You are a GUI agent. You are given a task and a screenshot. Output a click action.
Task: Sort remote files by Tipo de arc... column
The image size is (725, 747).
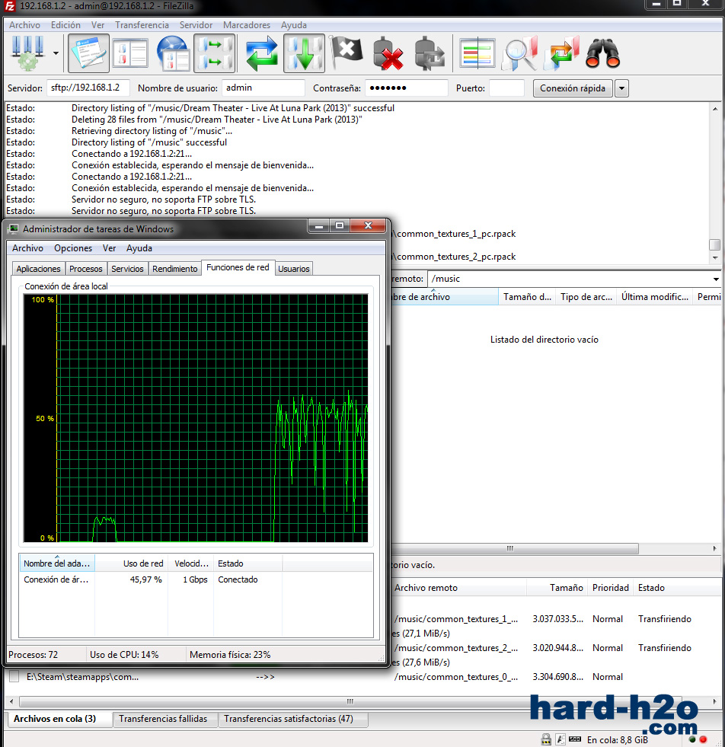[x=586, y=297]
